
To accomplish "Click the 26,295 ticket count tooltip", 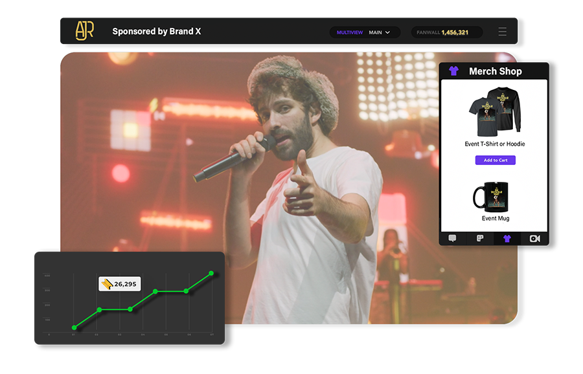I will point(120,284).
